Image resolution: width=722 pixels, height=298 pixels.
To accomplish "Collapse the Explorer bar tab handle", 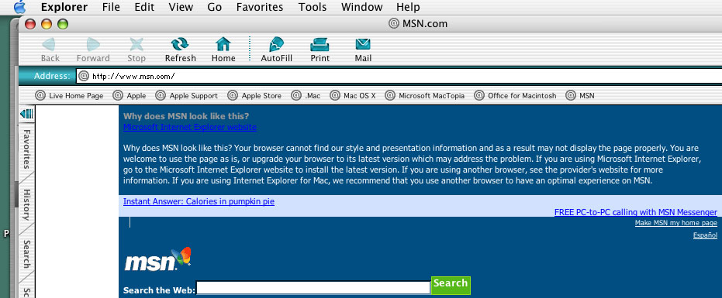I will point(26,114).
